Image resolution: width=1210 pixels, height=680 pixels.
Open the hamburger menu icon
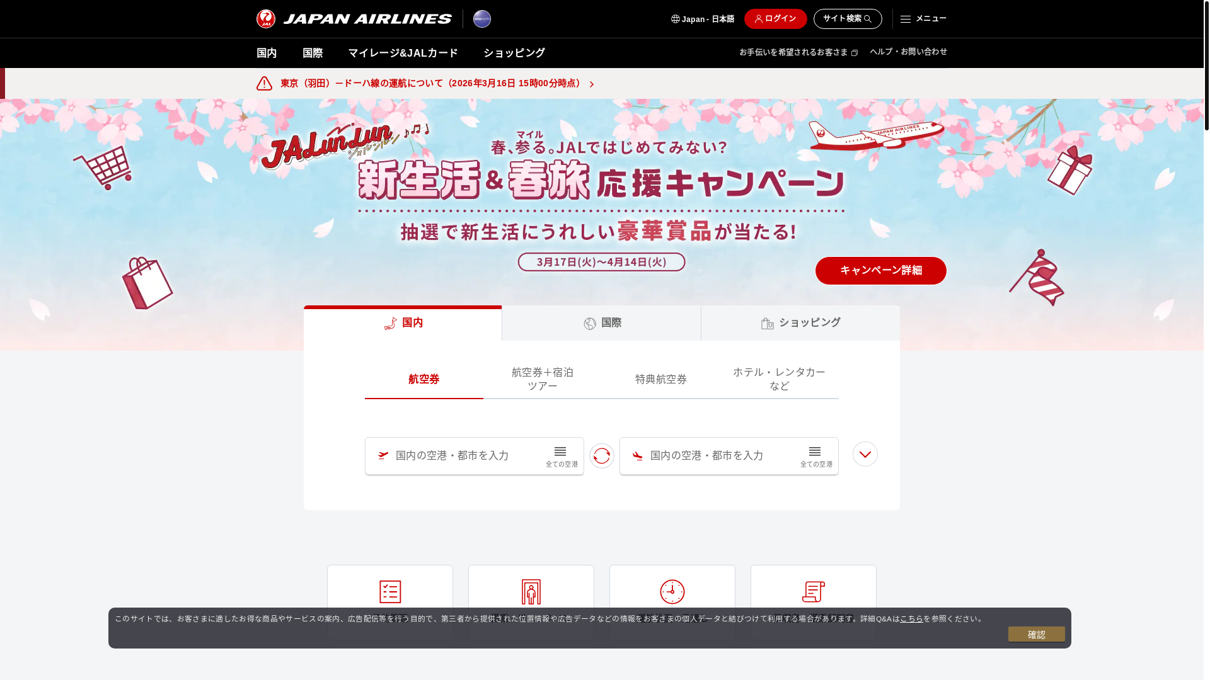[x=906, y=19]
